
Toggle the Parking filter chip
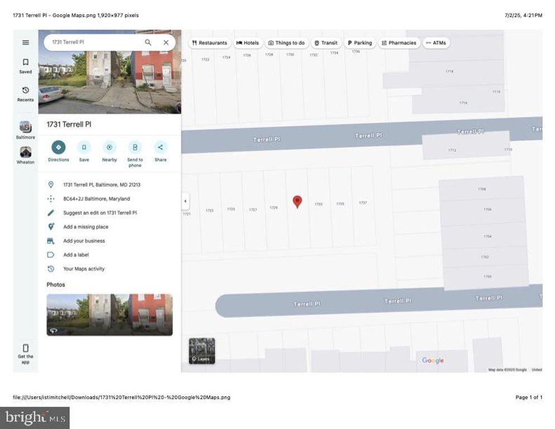(360, 42)
